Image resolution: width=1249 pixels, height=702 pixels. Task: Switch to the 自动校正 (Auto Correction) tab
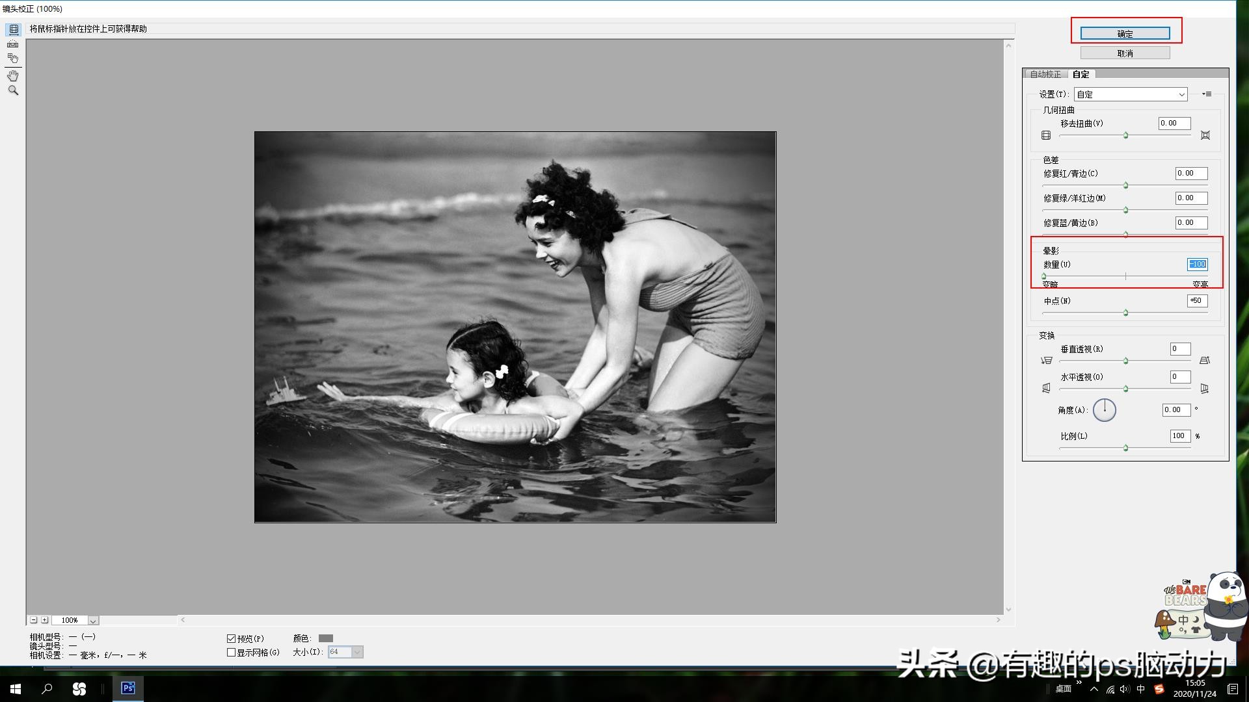click(x=1045, y=74)
